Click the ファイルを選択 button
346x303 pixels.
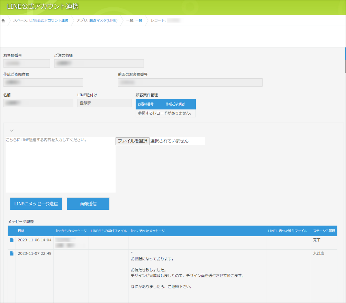[133, 141]
